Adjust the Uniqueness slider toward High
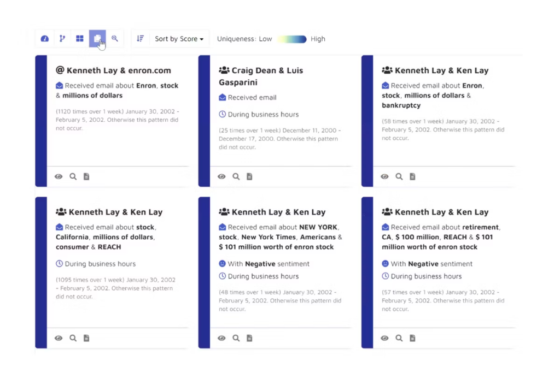Screen dimensions: 560x373 301,39
